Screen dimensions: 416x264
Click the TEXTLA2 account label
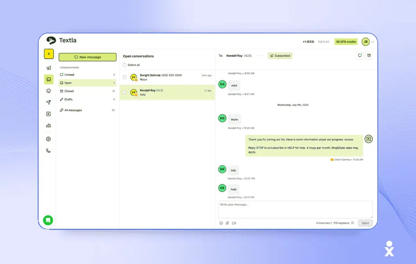coord(323,42)
